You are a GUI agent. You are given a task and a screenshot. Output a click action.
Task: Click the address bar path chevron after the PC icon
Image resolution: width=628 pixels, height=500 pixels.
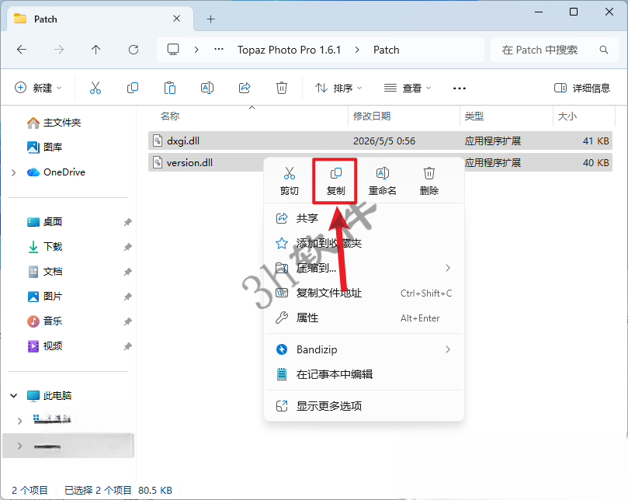pyautogui.click(x=196, y=50)
